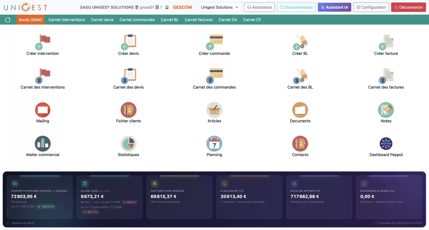
Task: Open the Créer devis clipboard icon
Action: [x=129, y=42]
